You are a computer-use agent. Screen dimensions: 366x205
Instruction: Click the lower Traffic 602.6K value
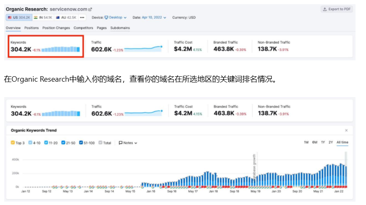tap(102, 113)
